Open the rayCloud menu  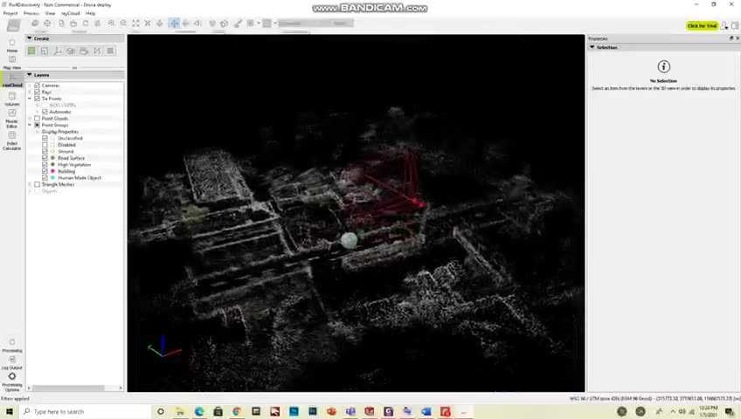click(71, 13)
